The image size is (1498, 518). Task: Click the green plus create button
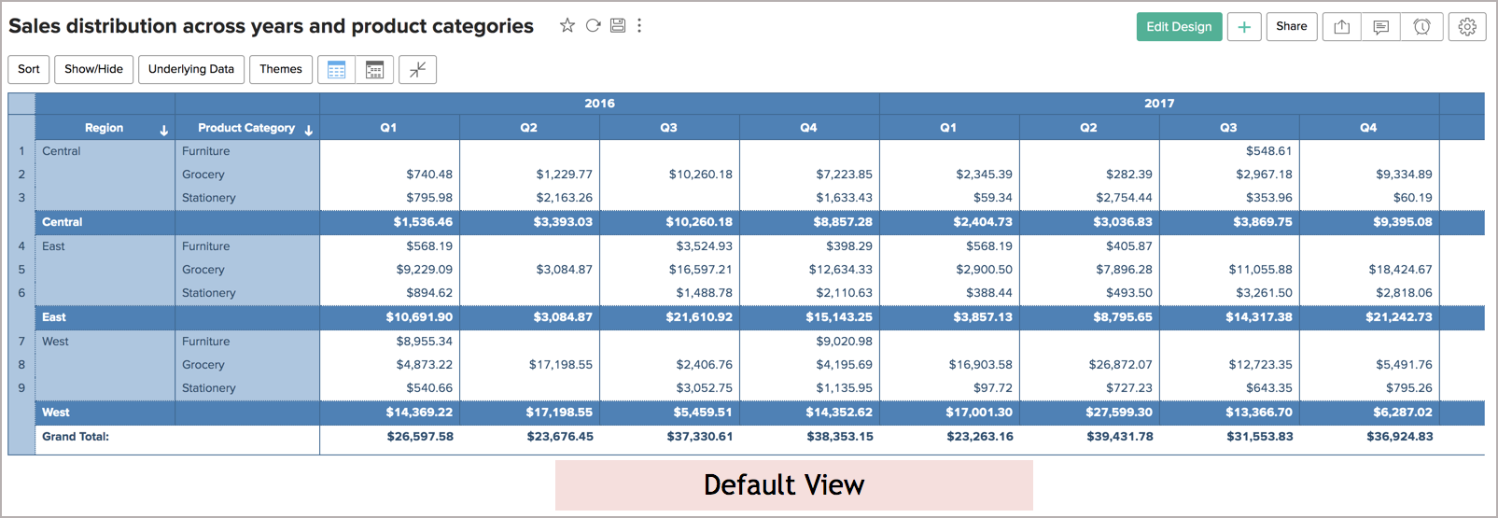click(1244, 27)
